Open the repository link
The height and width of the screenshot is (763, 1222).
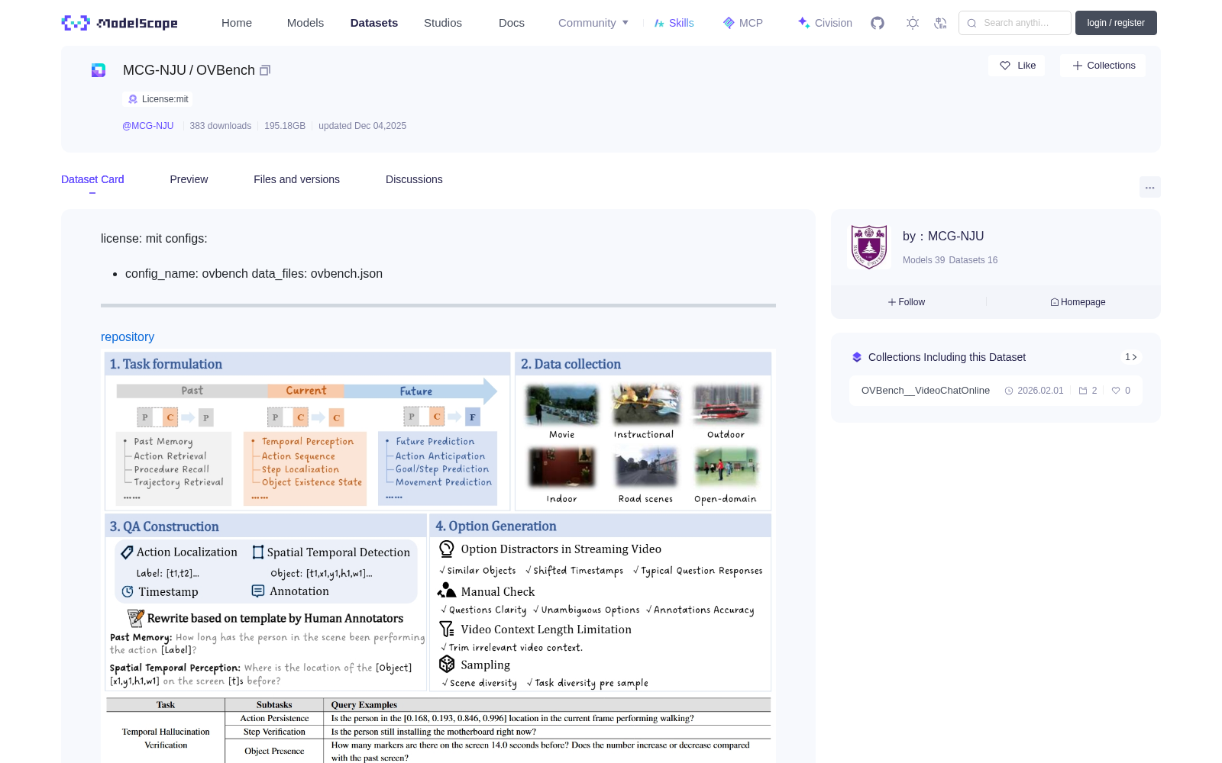(128, 337)
